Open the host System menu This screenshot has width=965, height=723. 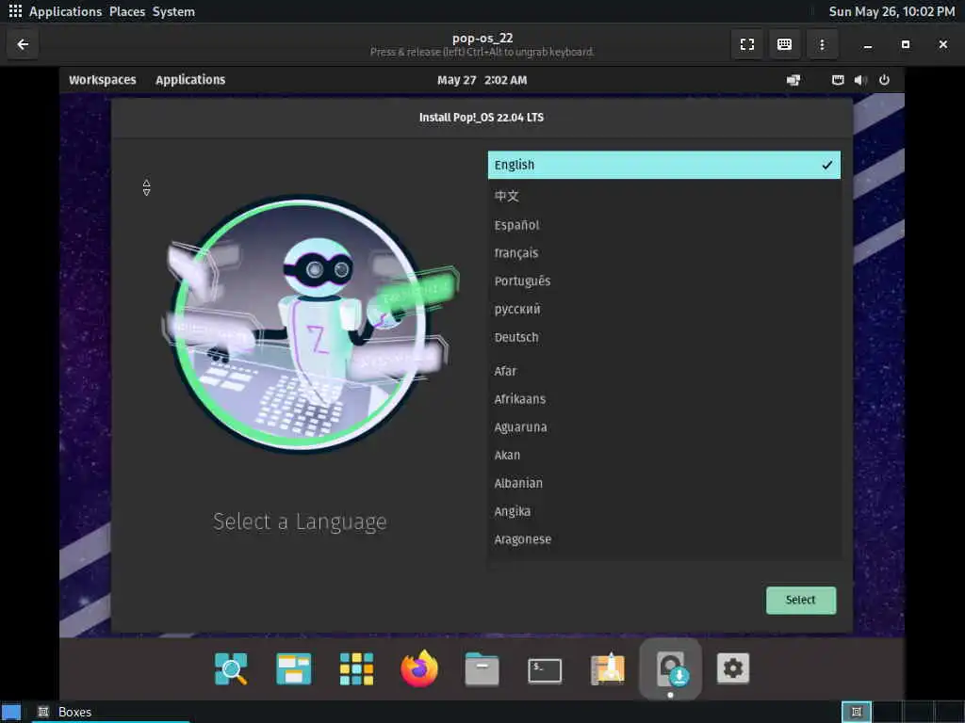point(173,11)
